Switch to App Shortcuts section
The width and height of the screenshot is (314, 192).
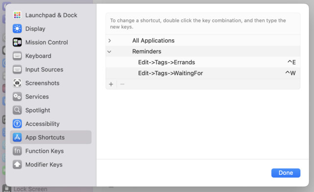(x=51, y=138)
